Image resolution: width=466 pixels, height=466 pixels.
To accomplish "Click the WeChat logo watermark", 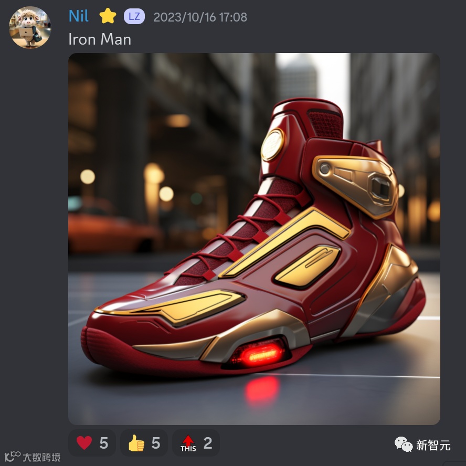I will click(x=404, y=444).
